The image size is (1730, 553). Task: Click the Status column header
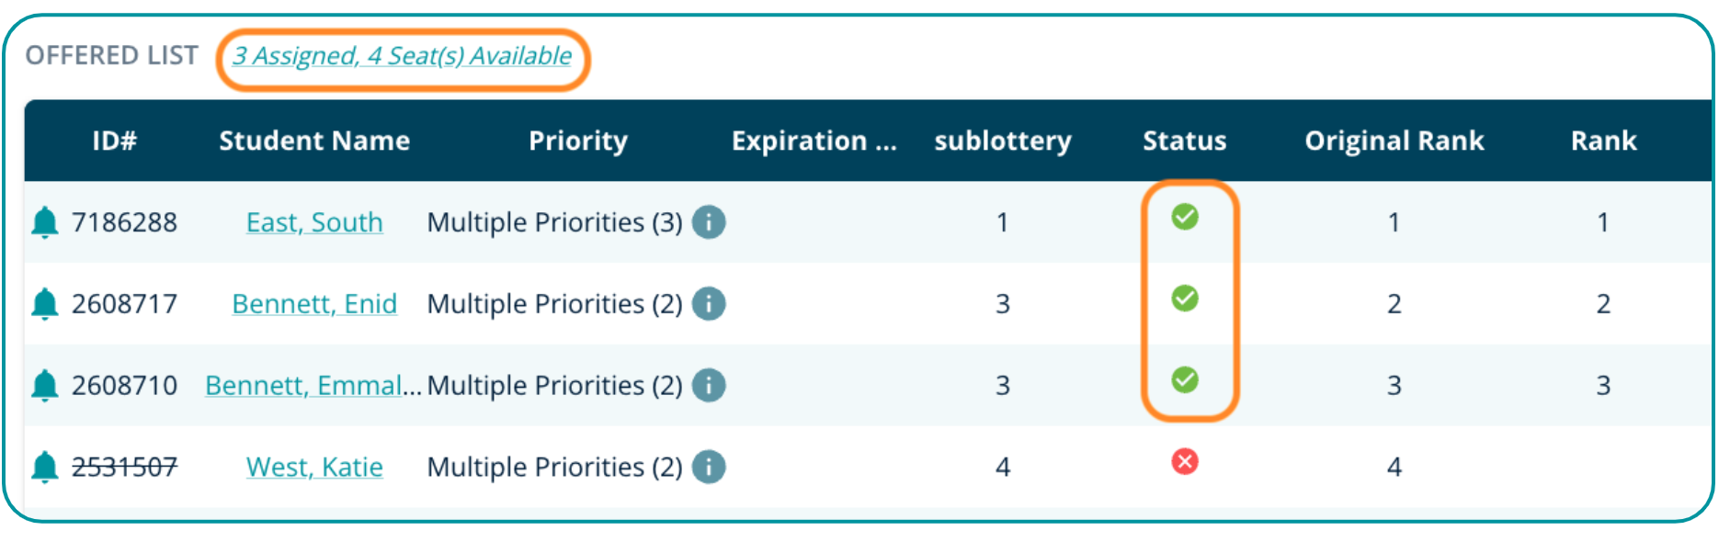1185,141
